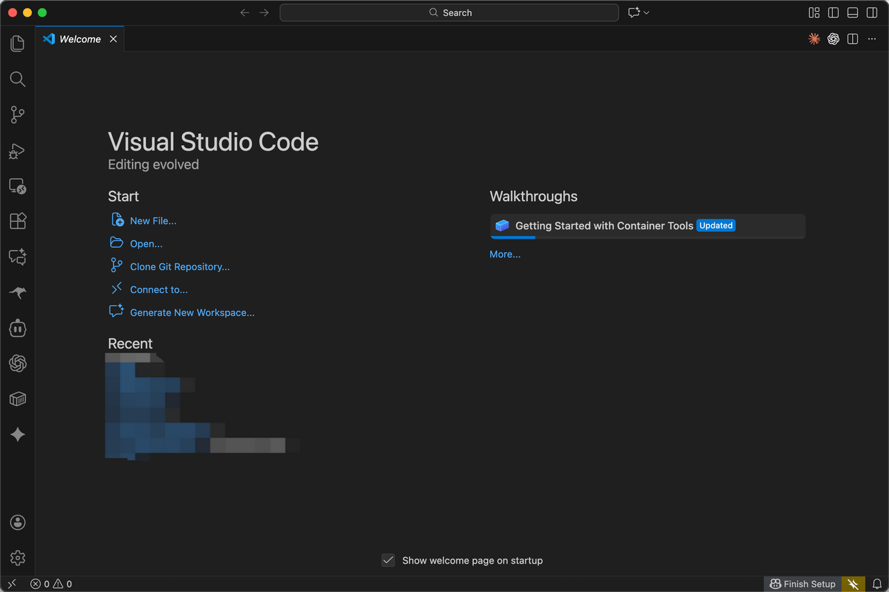The height and width of the screenshot is (592, 889).
Task: Open the errors and warnings status item
Action: click(51, 584)
